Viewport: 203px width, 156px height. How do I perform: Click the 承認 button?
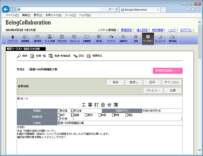click(115, 82)
